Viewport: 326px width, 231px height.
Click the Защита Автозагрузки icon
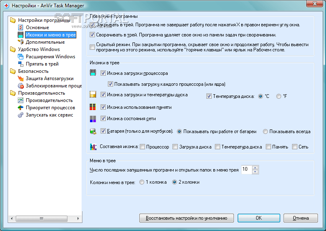21,78
